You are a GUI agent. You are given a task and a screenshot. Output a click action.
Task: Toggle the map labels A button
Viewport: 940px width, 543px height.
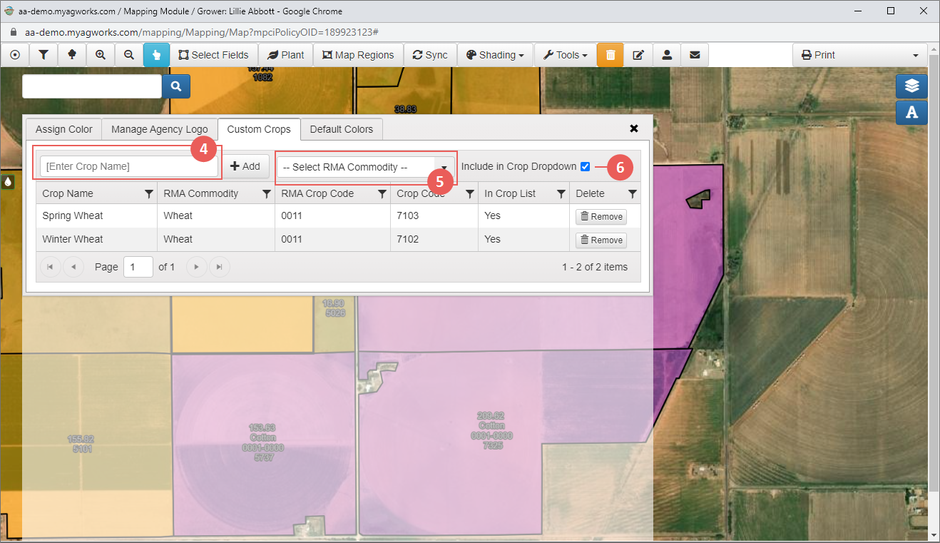(x=911, y=113)
